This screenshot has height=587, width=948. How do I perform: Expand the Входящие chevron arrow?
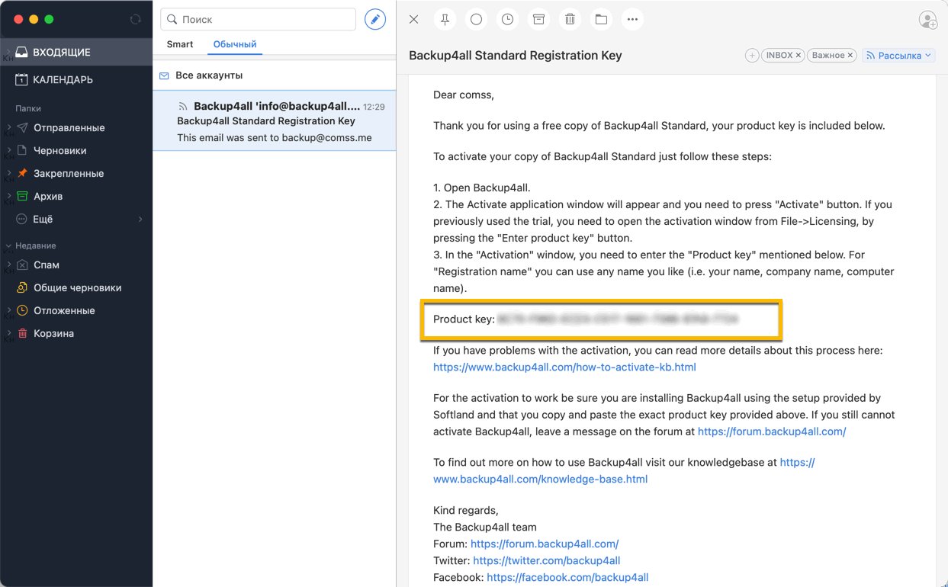[x=8, y=52]
